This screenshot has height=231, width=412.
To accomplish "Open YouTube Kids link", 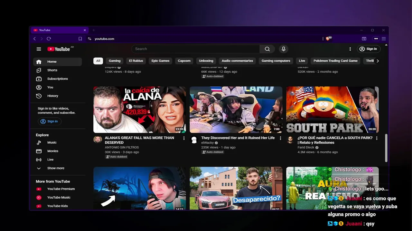I will coord(58,206).
